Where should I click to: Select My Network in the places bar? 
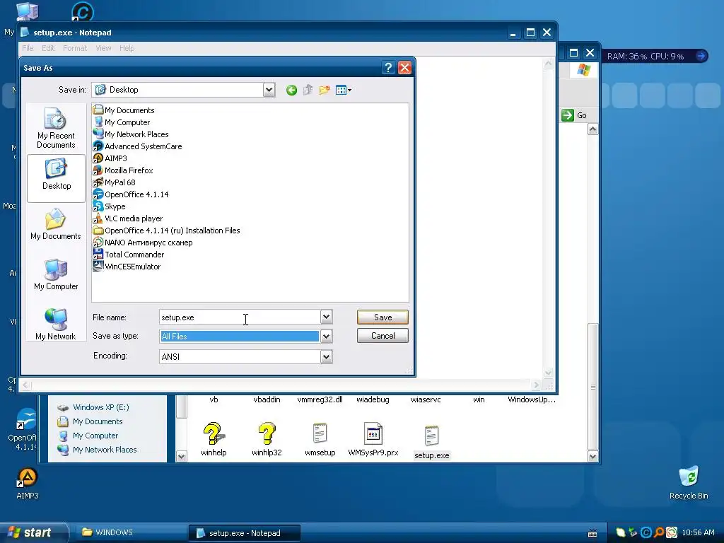[x=56, y=325]
